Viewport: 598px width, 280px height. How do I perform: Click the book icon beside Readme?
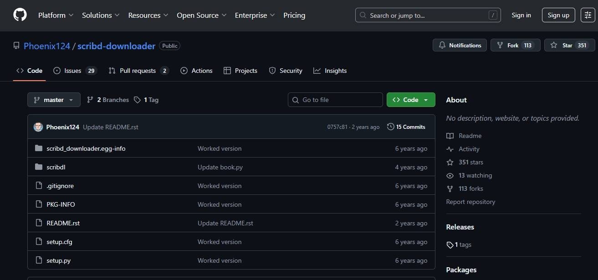click(450, 136)
